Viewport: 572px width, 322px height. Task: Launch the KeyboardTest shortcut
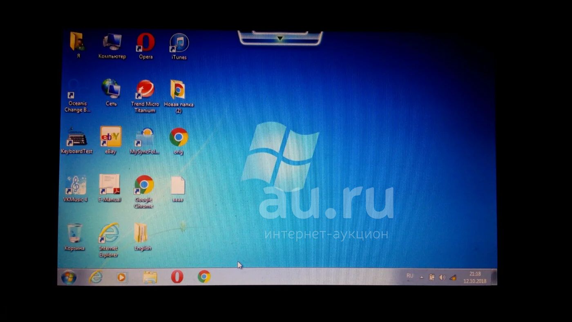click(x=77, y=137)
